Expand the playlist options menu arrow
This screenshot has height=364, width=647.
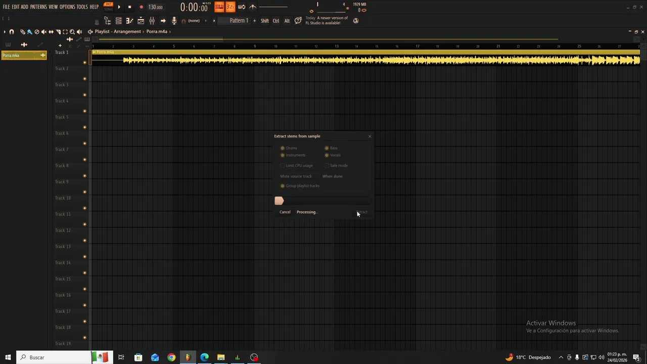(5, 32)
